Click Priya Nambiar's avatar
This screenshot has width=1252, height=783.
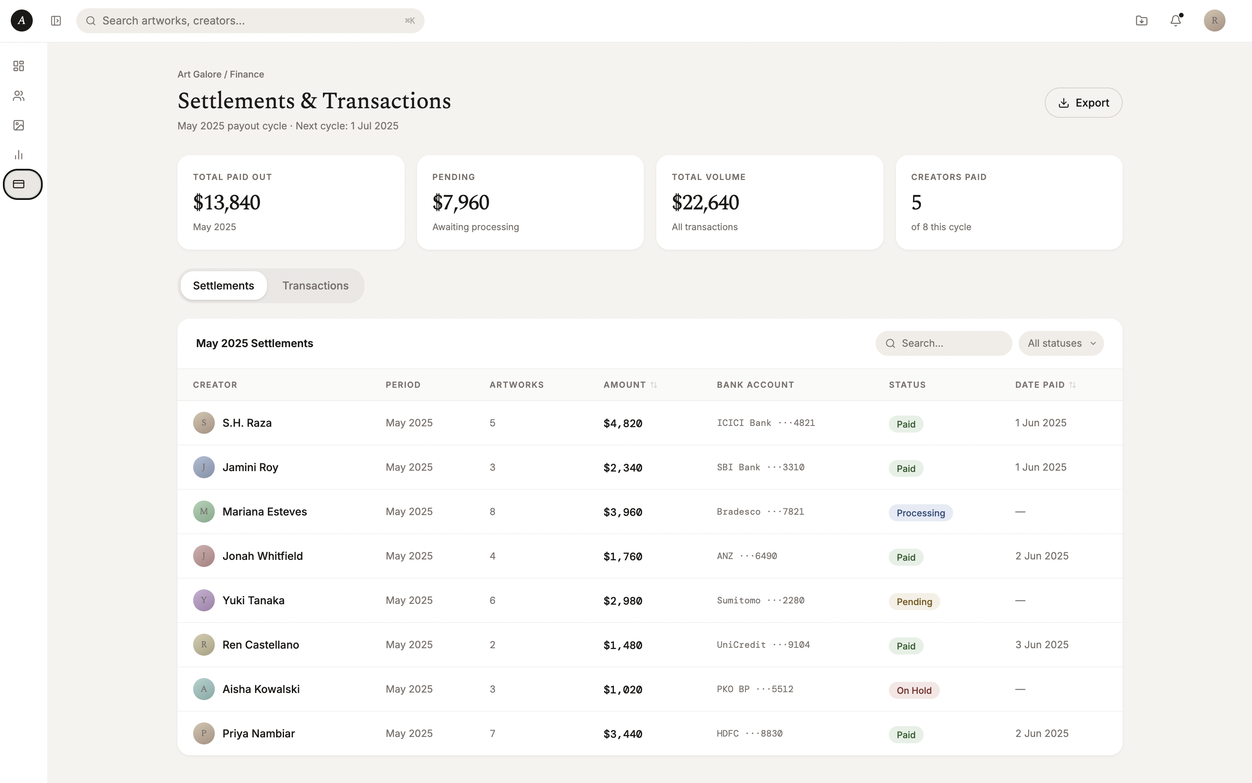click(x=204, y=733)
